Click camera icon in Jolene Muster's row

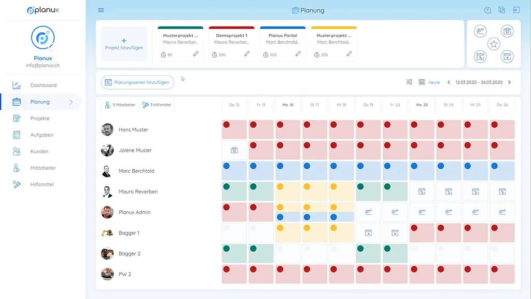[234, 151]
